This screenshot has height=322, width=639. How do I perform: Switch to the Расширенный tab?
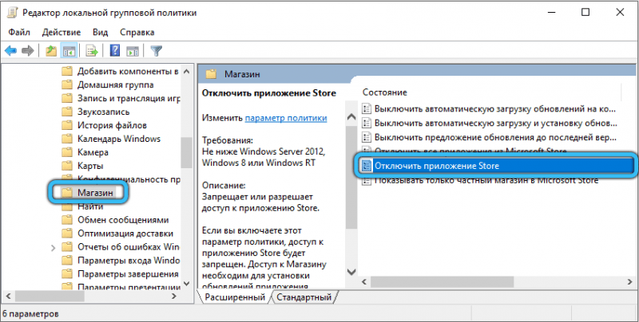click(x=235, y=297)
